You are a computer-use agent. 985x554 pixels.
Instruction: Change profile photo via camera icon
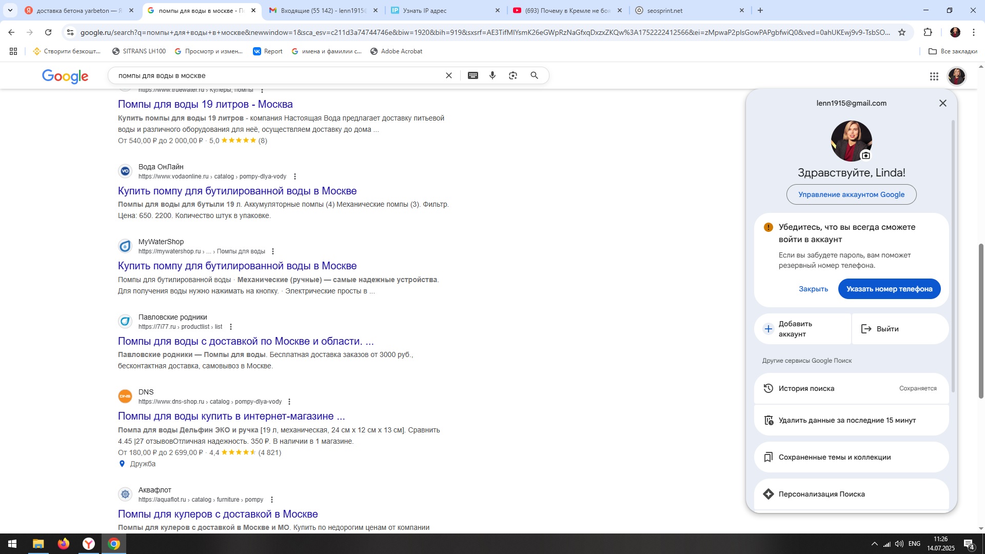866,155
